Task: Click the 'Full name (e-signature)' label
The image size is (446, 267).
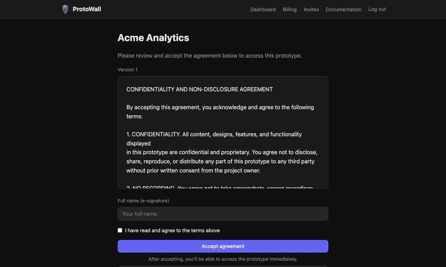Action: click(143, 201)
